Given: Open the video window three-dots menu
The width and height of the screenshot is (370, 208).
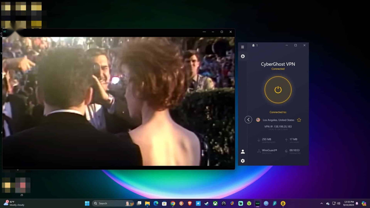Looking at the screenshot, I should pyautogui.click(x=204, y=32).
